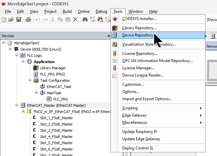Collapse the MicroEdgeTest1 root node
The width and height of the screenshot is (217, 156).
point(4,42)
